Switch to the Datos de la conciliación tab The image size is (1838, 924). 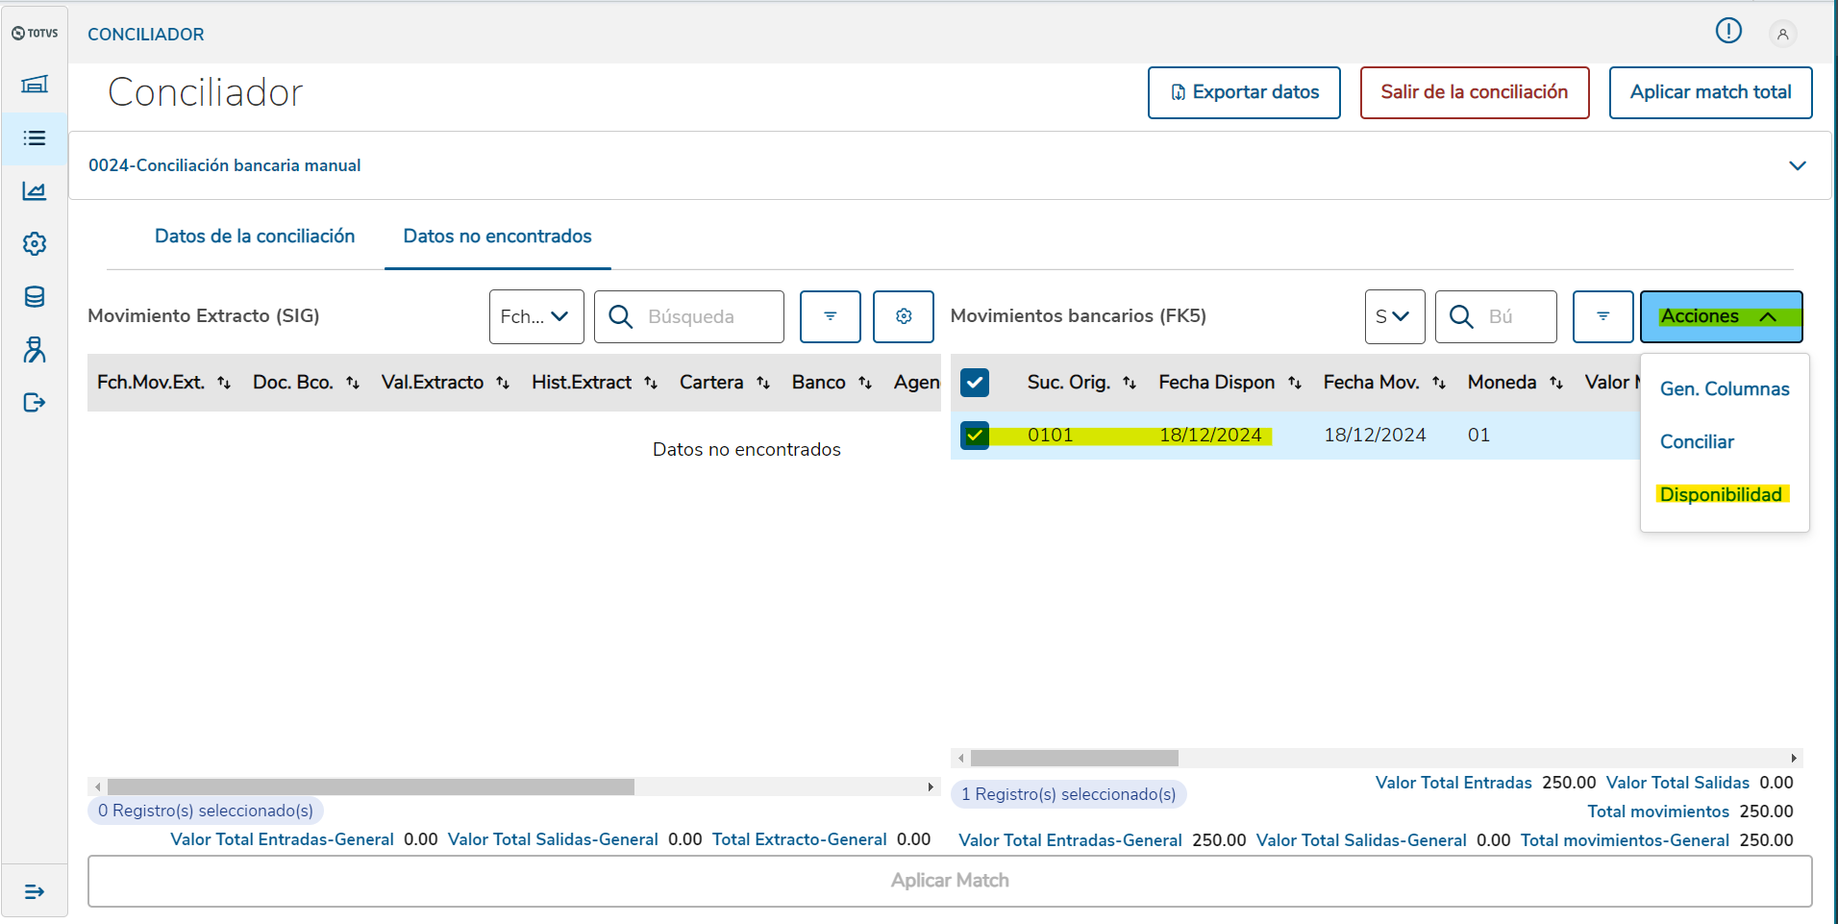tap(255, 236)
